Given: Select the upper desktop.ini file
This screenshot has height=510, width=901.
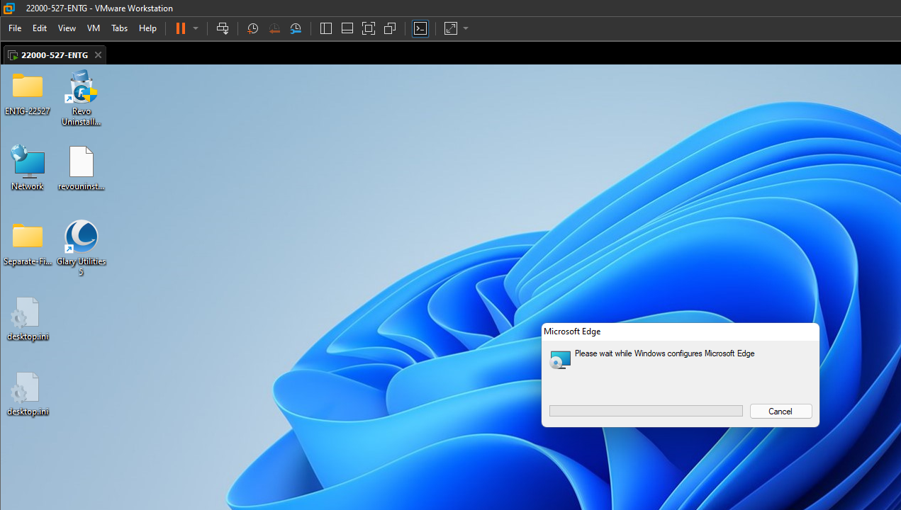Looking at the screenshot, I should point(28,319).
